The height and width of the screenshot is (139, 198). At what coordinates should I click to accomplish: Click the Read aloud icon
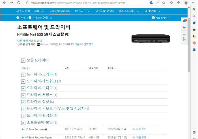[158, 3]
